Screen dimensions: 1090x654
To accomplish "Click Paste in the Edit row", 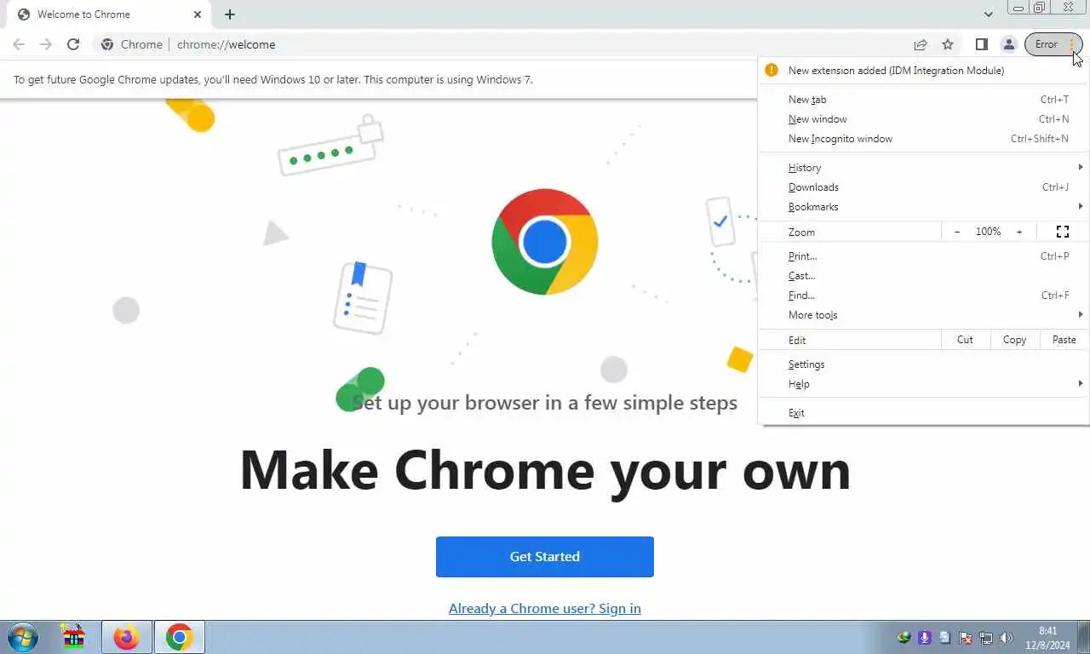I will [x=1064, y=340].
